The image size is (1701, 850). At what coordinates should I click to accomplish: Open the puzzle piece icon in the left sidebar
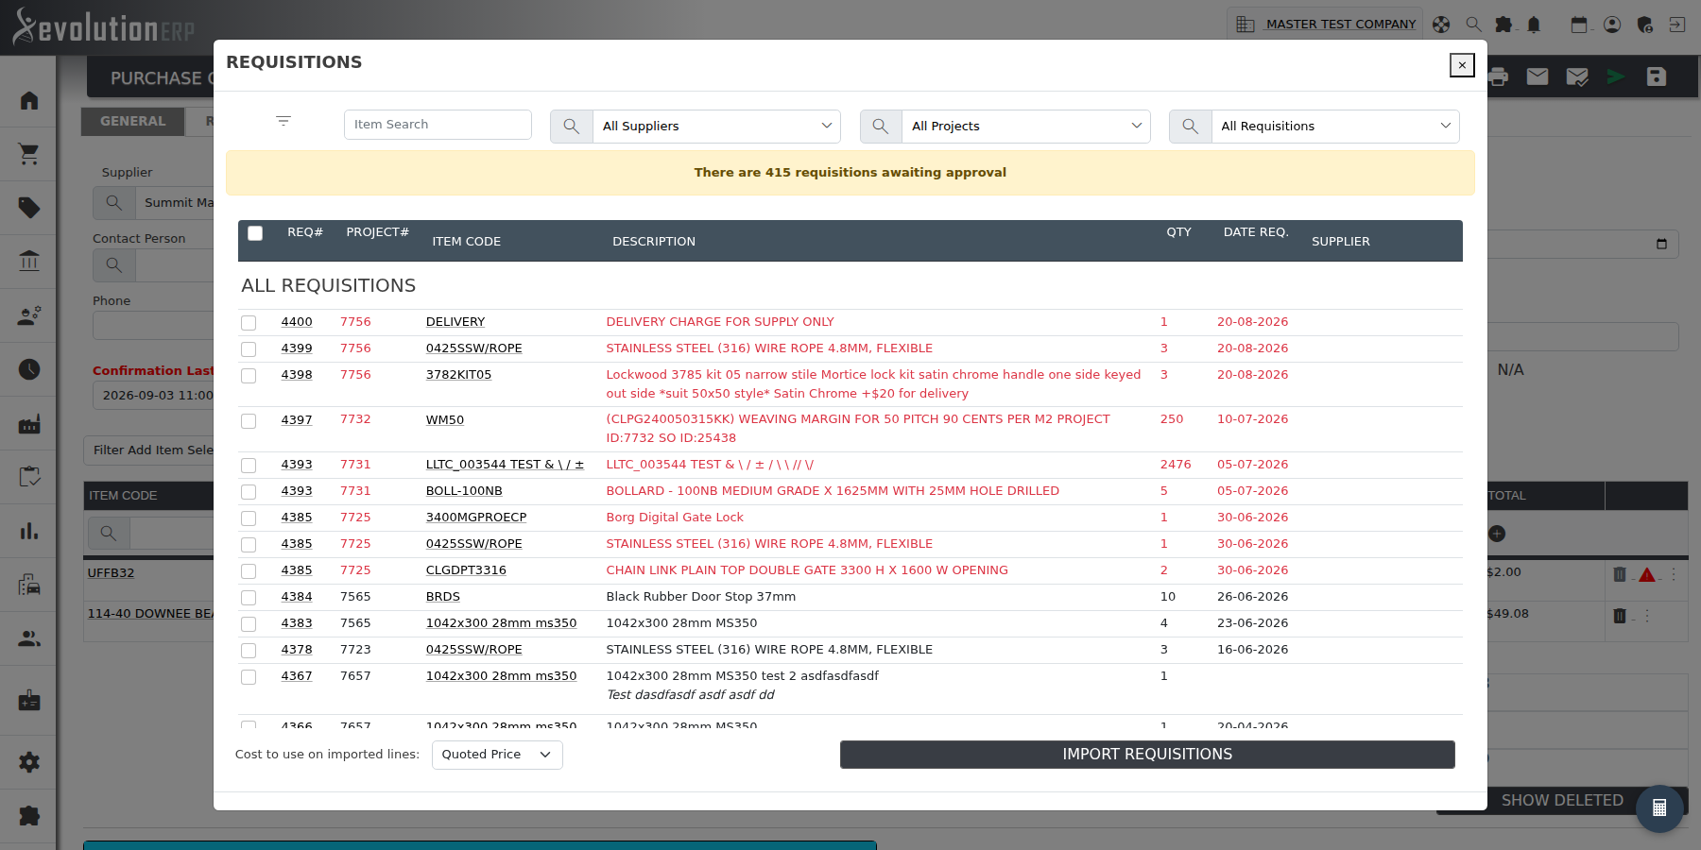coord(29,815)
